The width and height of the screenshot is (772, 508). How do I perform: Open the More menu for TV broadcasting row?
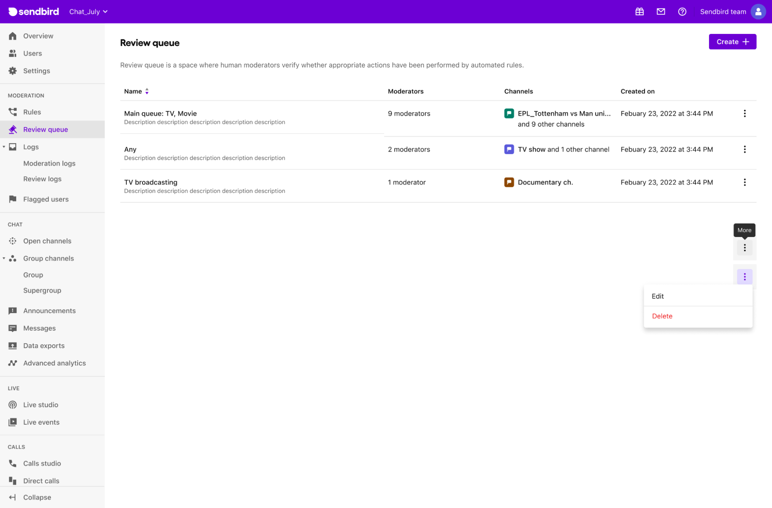click(x=745, y=182)
